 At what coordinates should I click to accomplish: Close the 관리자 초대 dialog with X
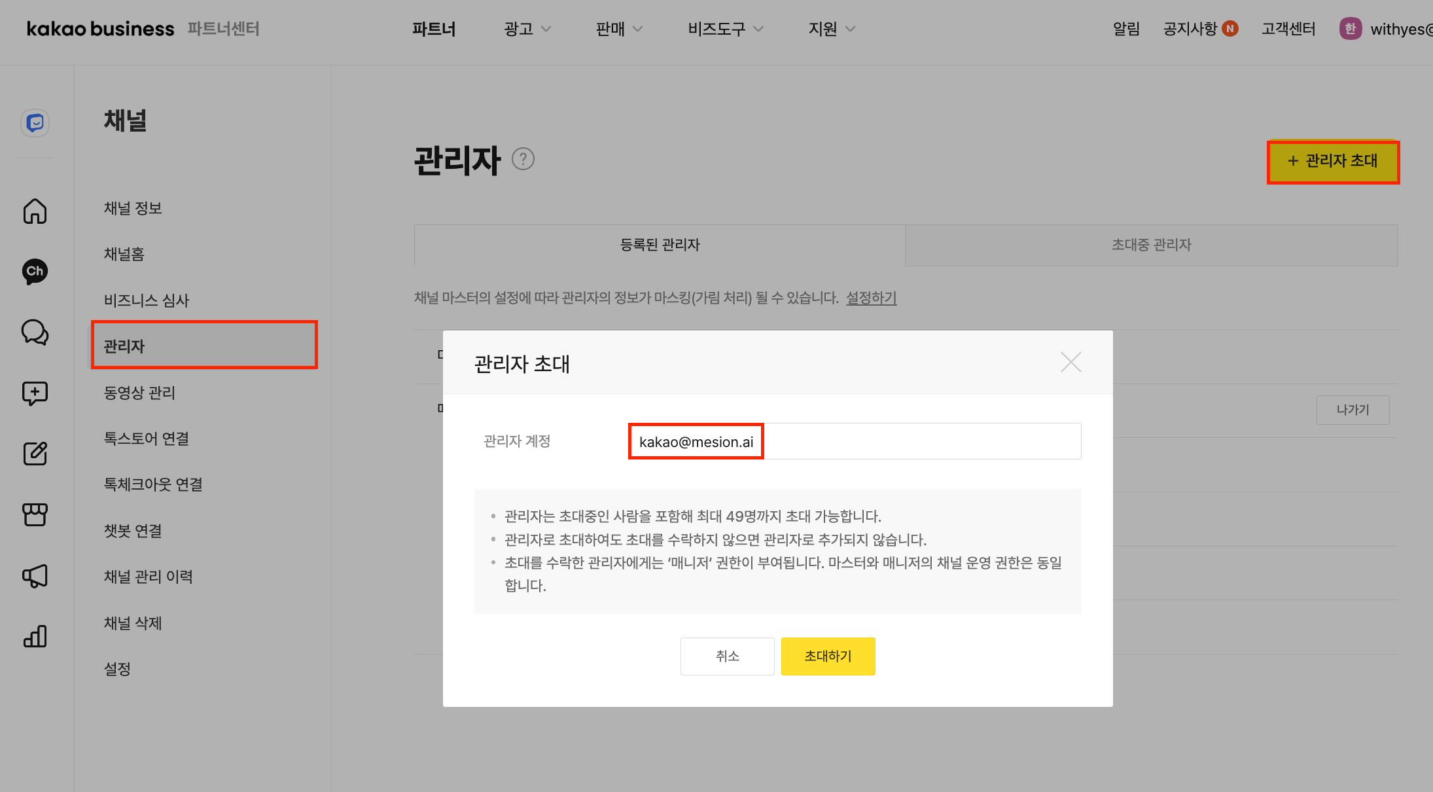[x=1071, y=362]
